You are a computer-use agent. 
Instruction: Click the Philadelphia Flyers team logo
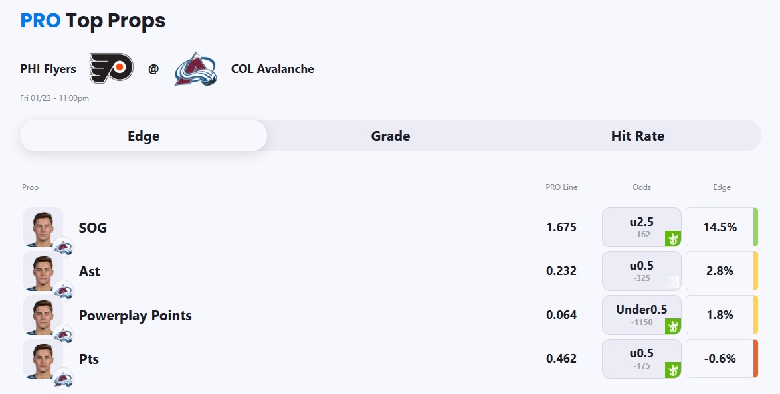(x=112, y=68)
